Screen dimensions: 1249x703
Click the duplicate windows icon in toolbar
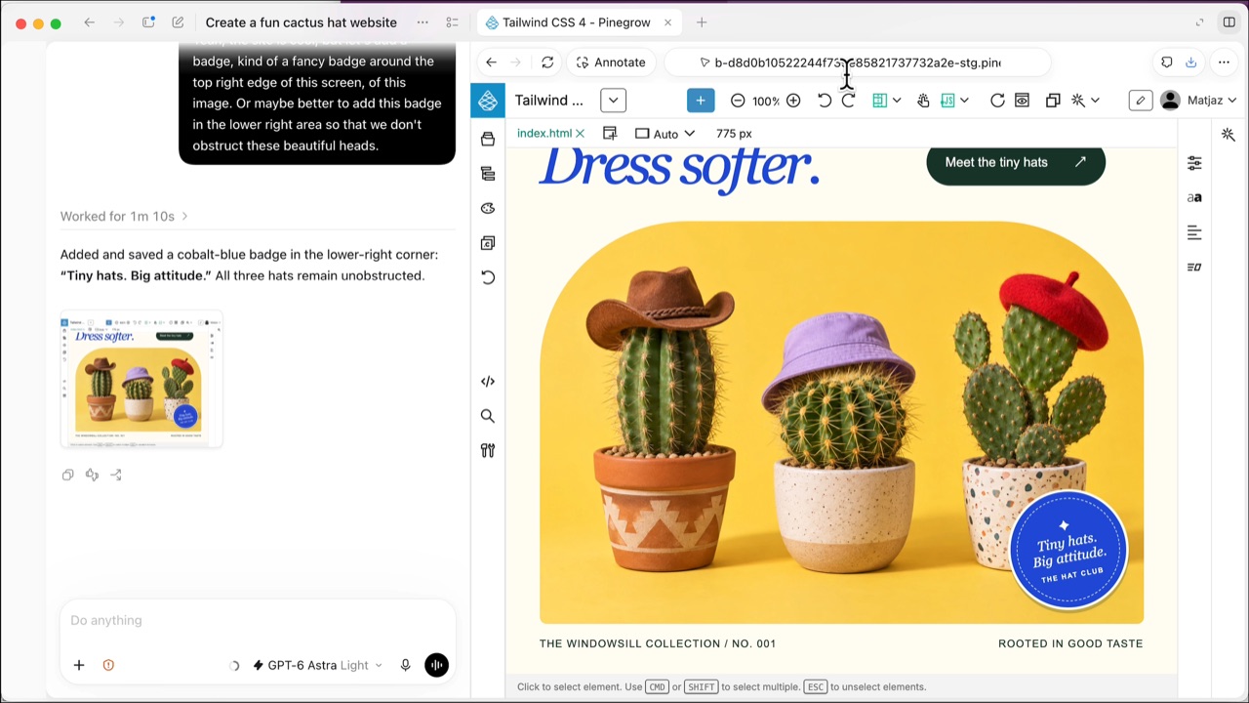[1053, 101]
